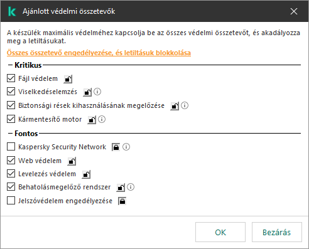Collapse the Fontos section
The image size is (309, 249).
[10, 134]
